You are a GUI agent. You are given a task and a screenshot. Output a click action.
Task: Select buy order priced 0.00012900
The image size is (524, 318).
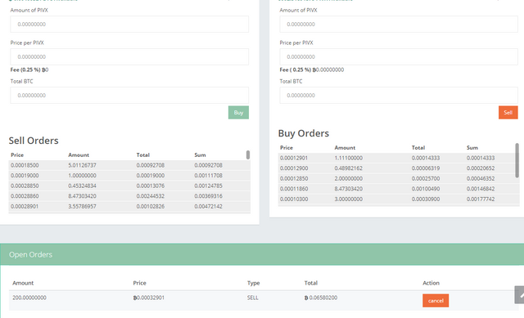(399, 168)
